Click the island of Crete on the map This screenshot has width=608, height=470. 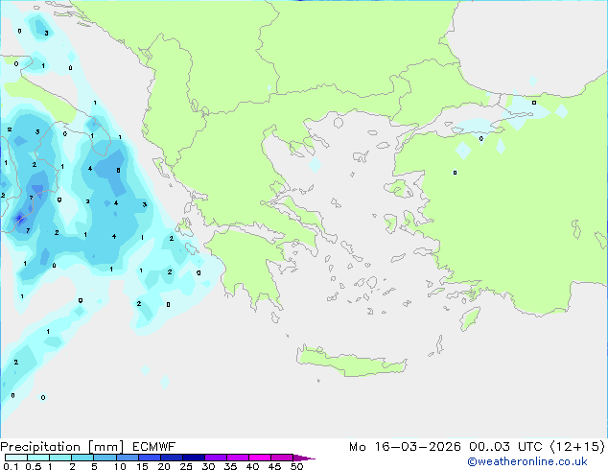tap(351, 360)
